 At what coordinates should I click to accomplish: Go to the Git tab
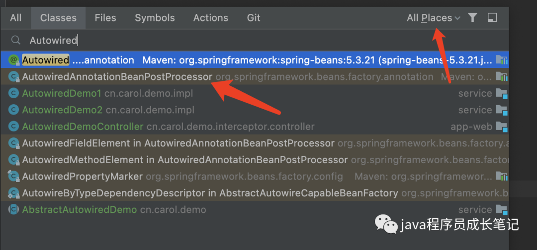coord(254,18)
